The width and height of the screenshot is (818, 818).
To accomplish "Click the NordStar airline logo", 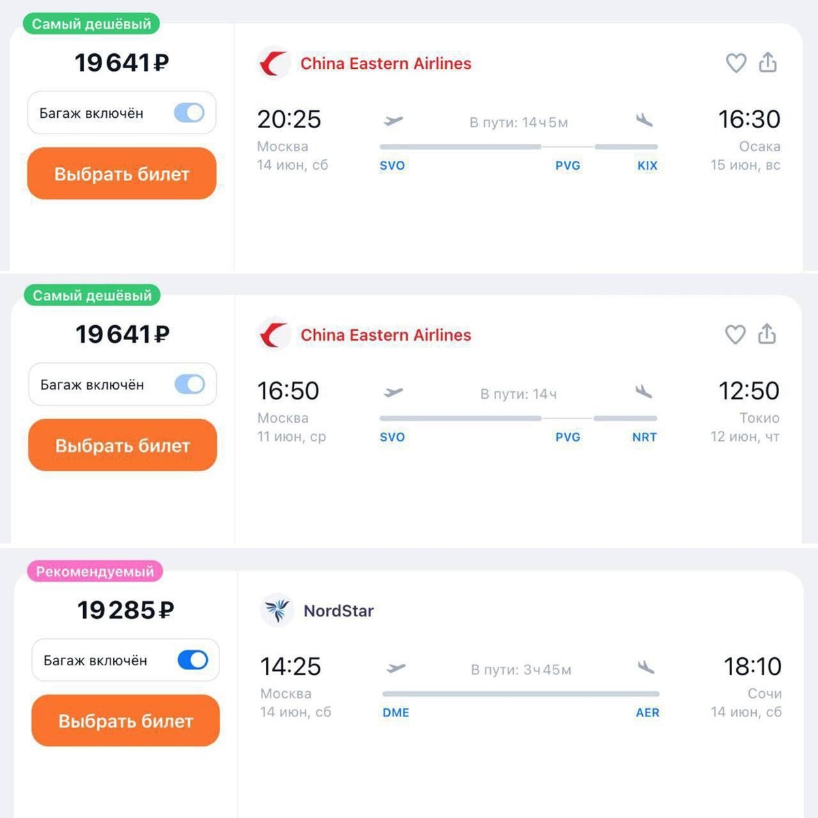I will point(277,610).
